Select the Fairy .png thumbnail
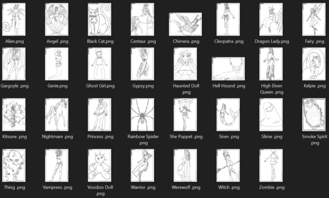 (314, 19)
